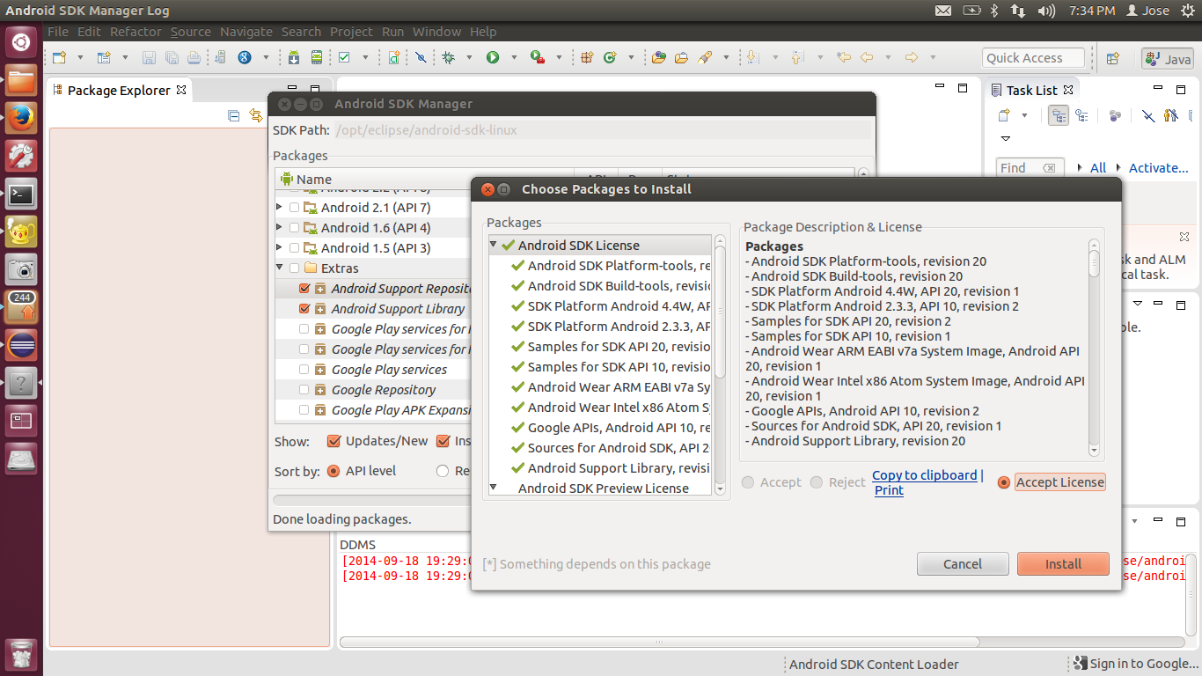The width and height of the screenshot is (1202, 676).
Task: Check the Google Repository checkbox
Action: click(x=304, y=390)
